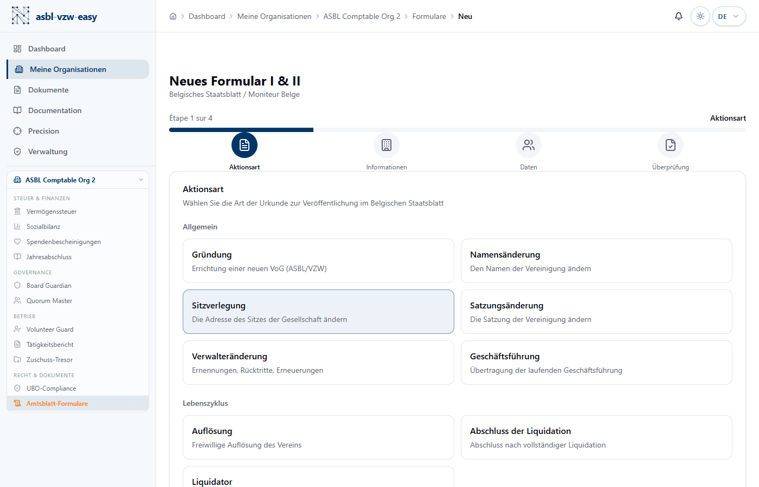759x487 pixels.
Task: Click Tätigkeitsbericht document icon
Action: (x=17, y=345)
